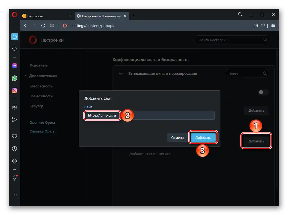Image resolution: width=288 pixels, height=215 pixels.
Task: Open the heart icon in the sidebar
Action: point(15,136)
